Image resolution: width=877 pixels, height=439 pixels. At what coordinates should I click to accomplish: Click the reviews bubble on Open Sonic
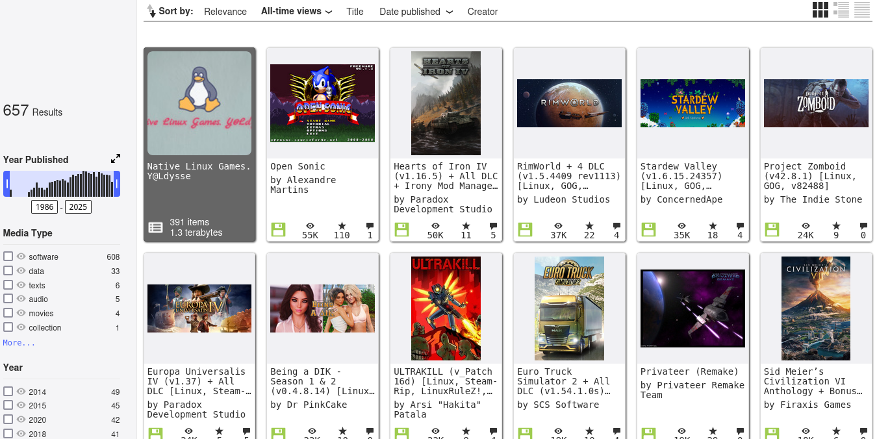click(x=370, y=226)
